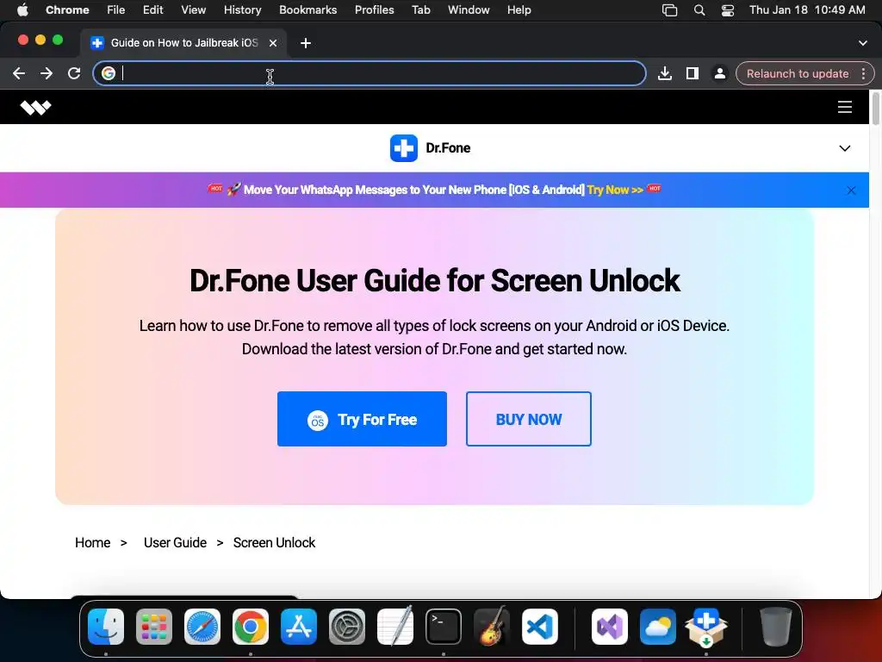Viewport: 882px width, 662px height.
Task: Reload the current page
Action: point(74,74)
